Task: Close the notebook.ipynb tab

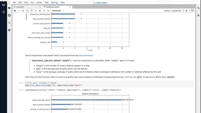Action: point(70,7)
